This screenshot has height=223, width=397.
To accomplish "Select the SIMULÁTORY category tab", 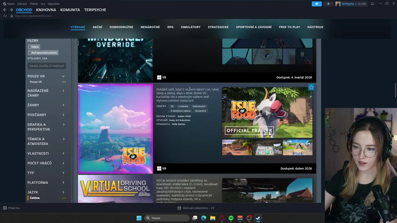I will point(191,27).
